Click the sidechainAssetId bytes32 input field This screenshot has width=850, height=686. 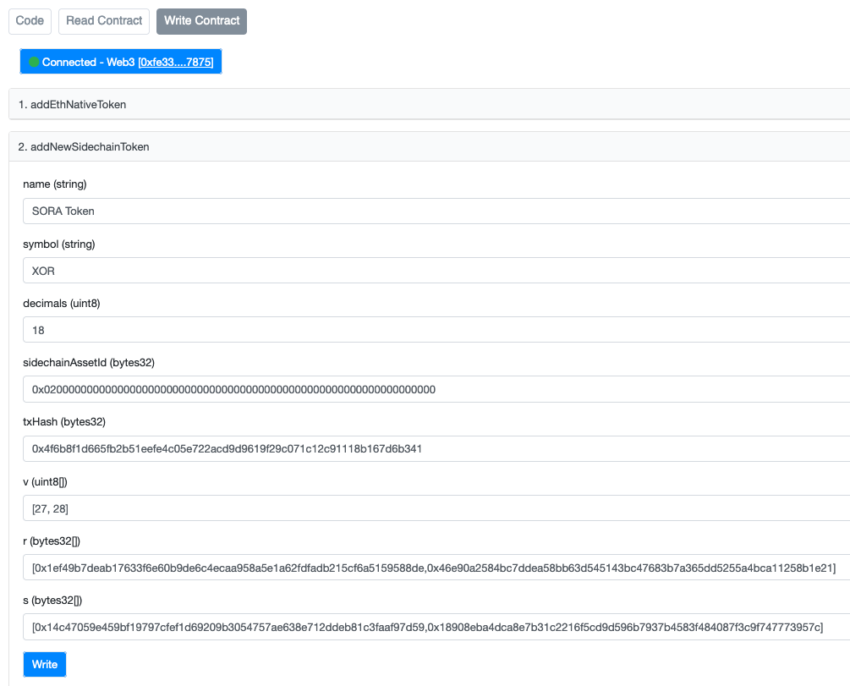click(x=436, y=389)
